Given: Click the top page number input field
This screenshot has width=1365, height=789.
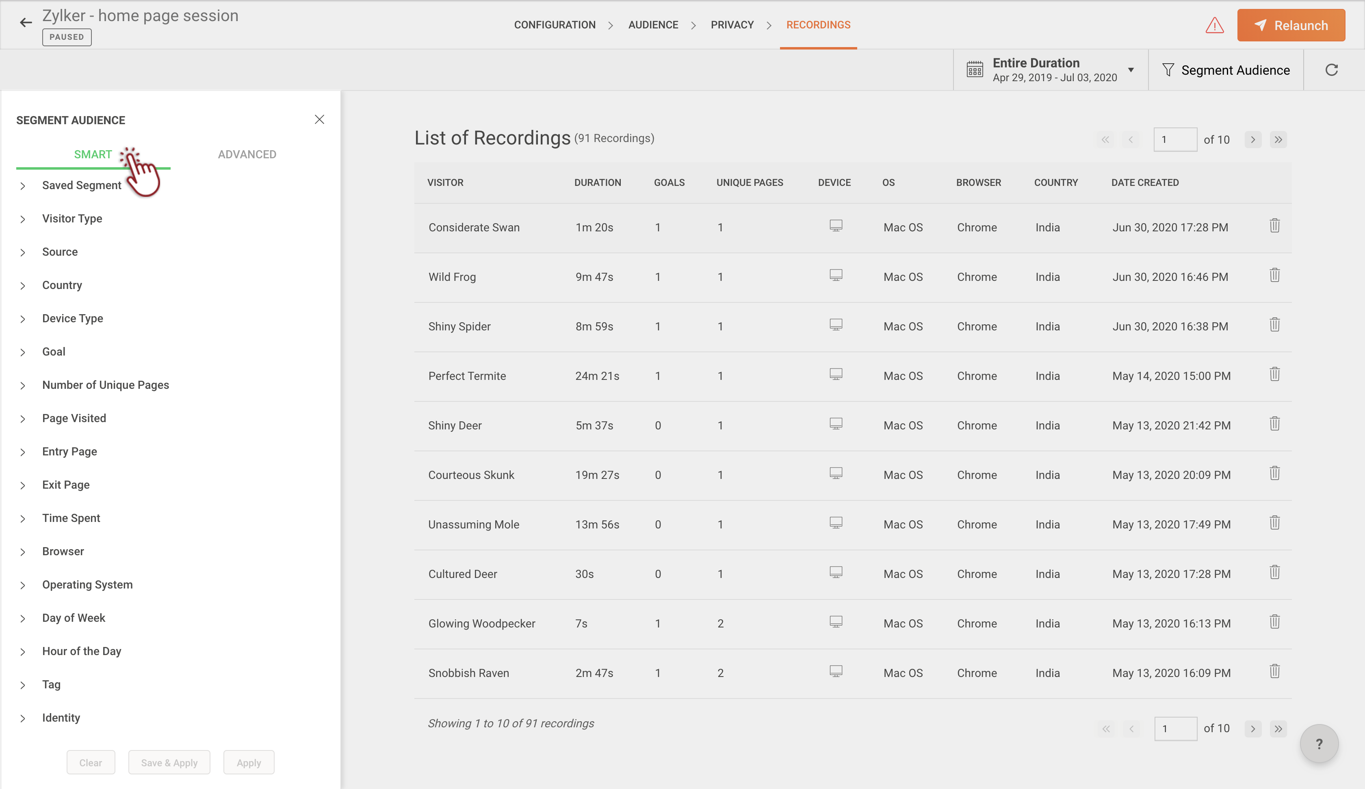Looking at the screenshot, I should [1174, 140].
